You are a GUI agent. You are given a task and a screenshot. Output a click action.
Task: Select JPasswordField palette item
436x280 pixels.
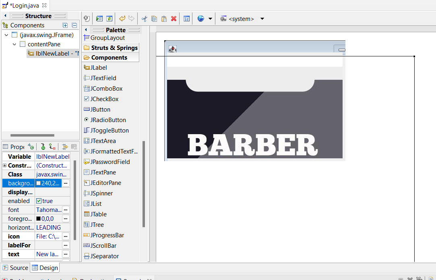click(107, 162)
